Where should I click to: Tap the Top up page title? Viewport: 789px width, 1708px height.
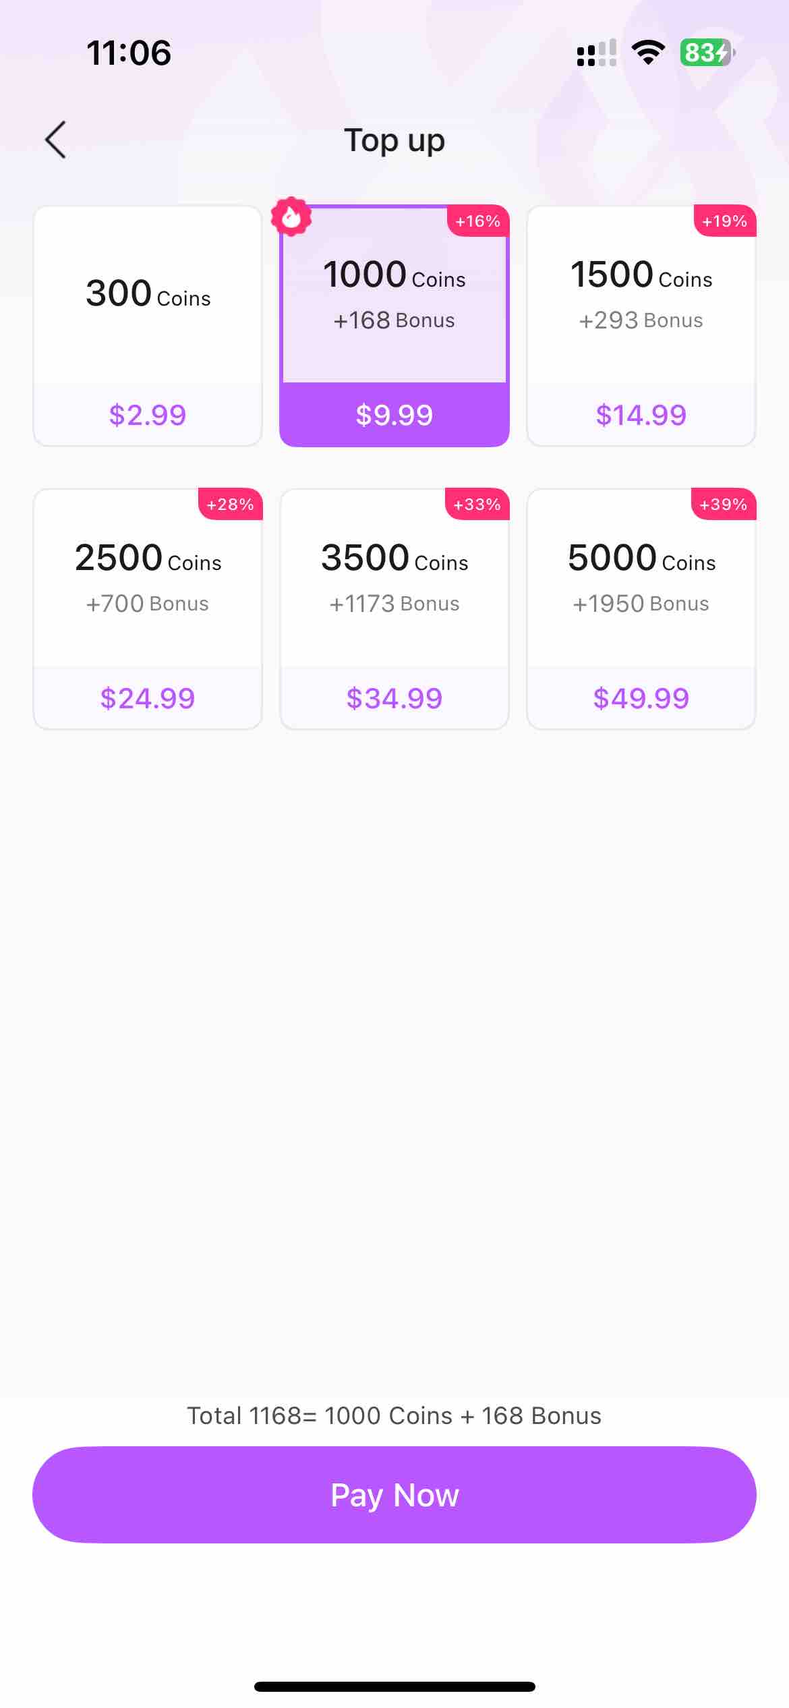(x=394, y=140)
